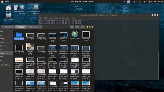The width and height of the screenshot is (164, 92).
Task: Click the Files search magnifier icon
Action: click(x=72, y=27)
